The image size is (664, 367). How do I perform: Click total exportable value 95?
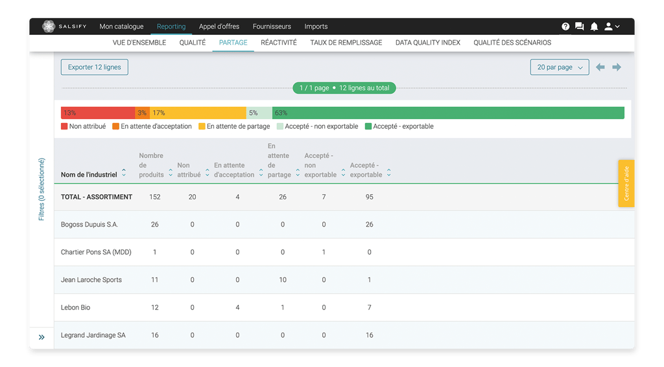[x=369, y=197]
